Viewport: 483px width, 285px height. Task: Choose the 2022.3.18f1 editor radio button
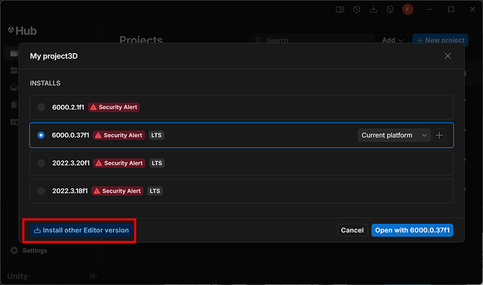coord(41,191)
